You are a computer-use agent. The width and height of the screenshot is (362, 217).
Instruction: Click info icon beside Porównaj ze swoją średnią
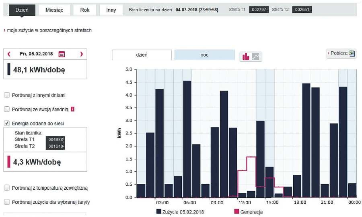tap(72, 109)
